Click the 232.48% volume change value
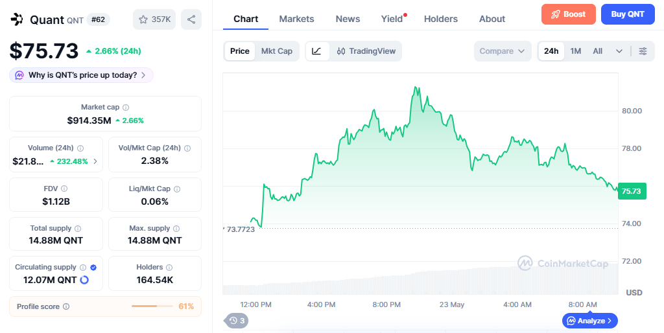The height and width of the screenshot is (333, 664). tap(71, 161)
